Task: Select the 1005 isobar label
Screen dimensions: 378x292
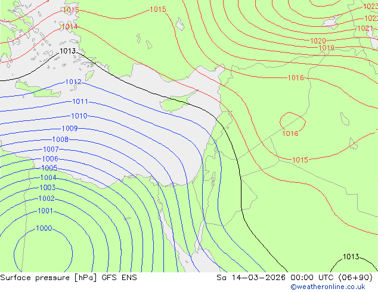Action: tap(49, 167)
